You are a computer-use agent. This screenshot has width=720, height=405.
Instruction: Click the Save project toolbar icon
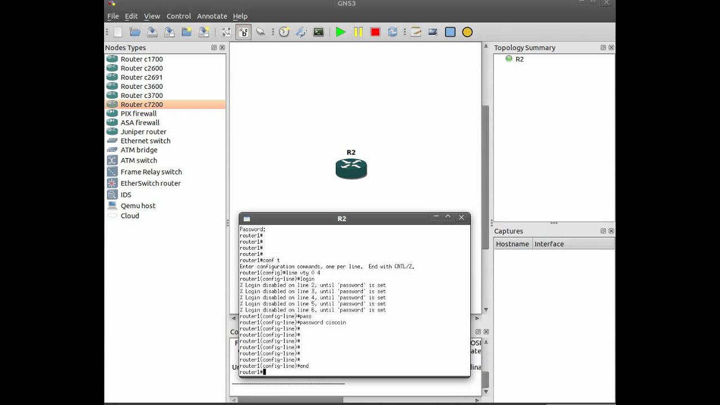click(x=204, y=32)
